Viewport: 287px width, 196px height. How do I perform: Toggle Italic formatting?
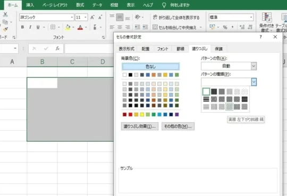click(x=30, y=27)
